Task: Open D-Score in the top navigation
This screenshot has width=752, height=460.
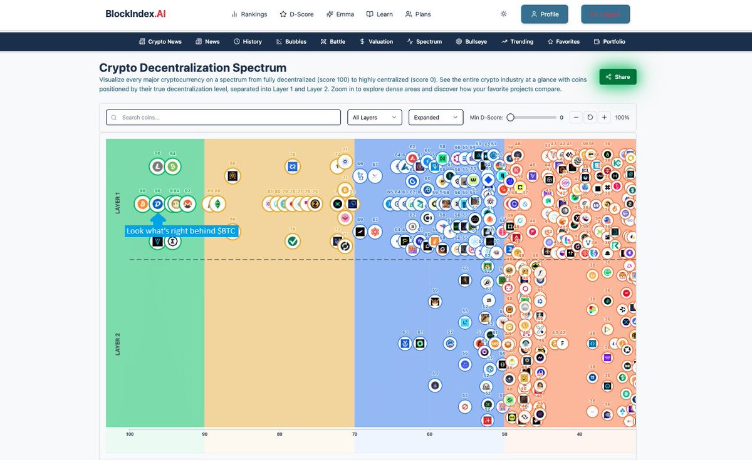Action: [x=296, y=14]
